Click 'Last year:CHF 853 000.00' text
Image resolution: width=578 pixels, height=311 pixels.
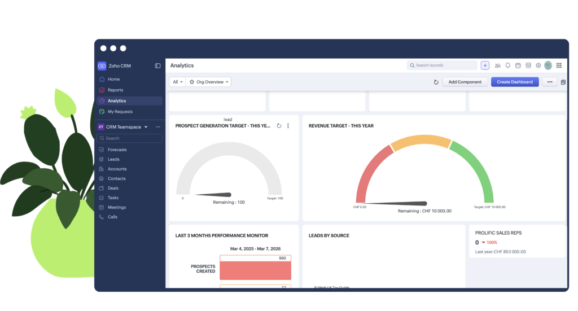(x=500, y=252)
